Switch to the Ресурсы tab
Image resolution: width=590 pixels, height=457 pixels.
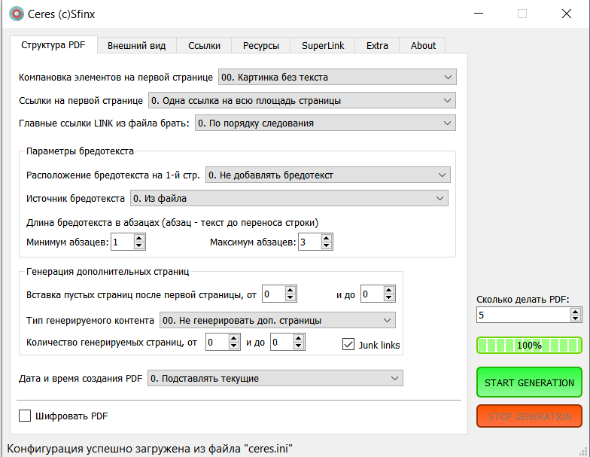point(260,45)
